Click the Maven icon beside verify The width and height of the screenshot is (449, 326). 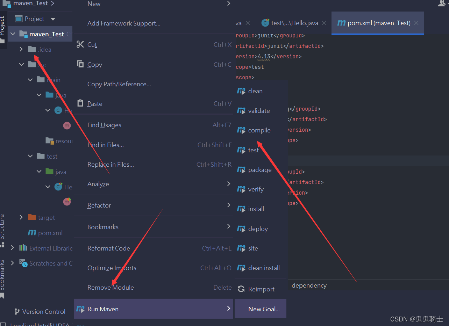(x=241, y=189)
